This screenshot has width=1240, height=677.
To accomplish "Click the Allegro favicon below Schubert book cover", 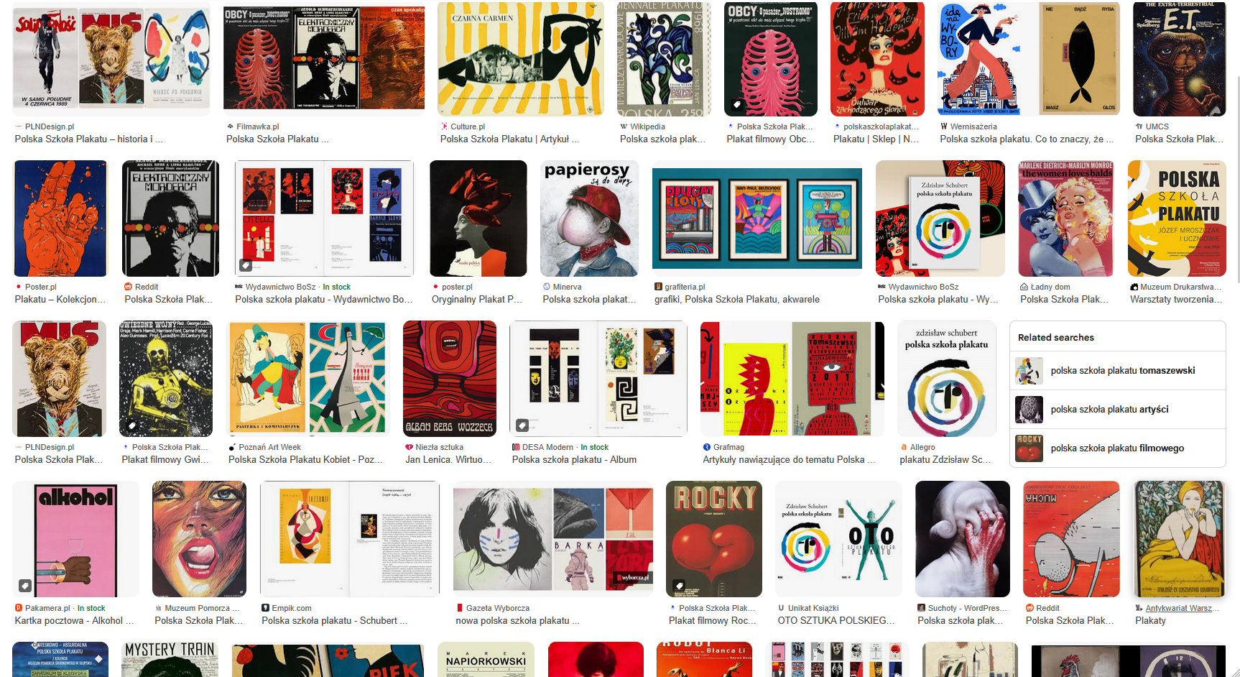I will click(904, 447).
